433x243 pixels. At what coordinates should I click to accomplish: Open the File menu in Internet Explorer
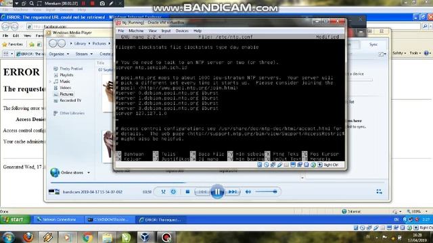pyautogui.click(x=5, y=36)
